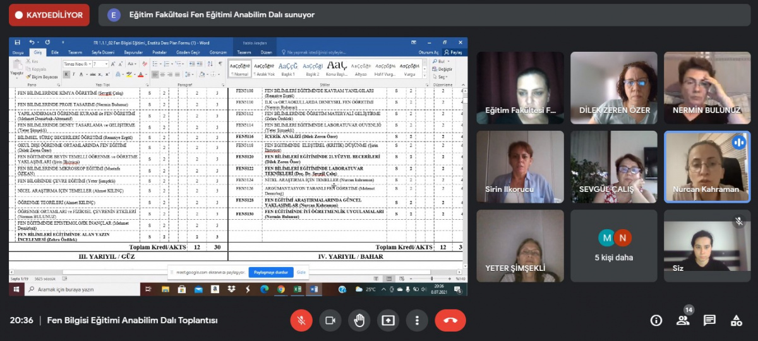The height and width of the screenshot is (341, 758).
Task: Raise your hand in the meeting
Action: 359,320
